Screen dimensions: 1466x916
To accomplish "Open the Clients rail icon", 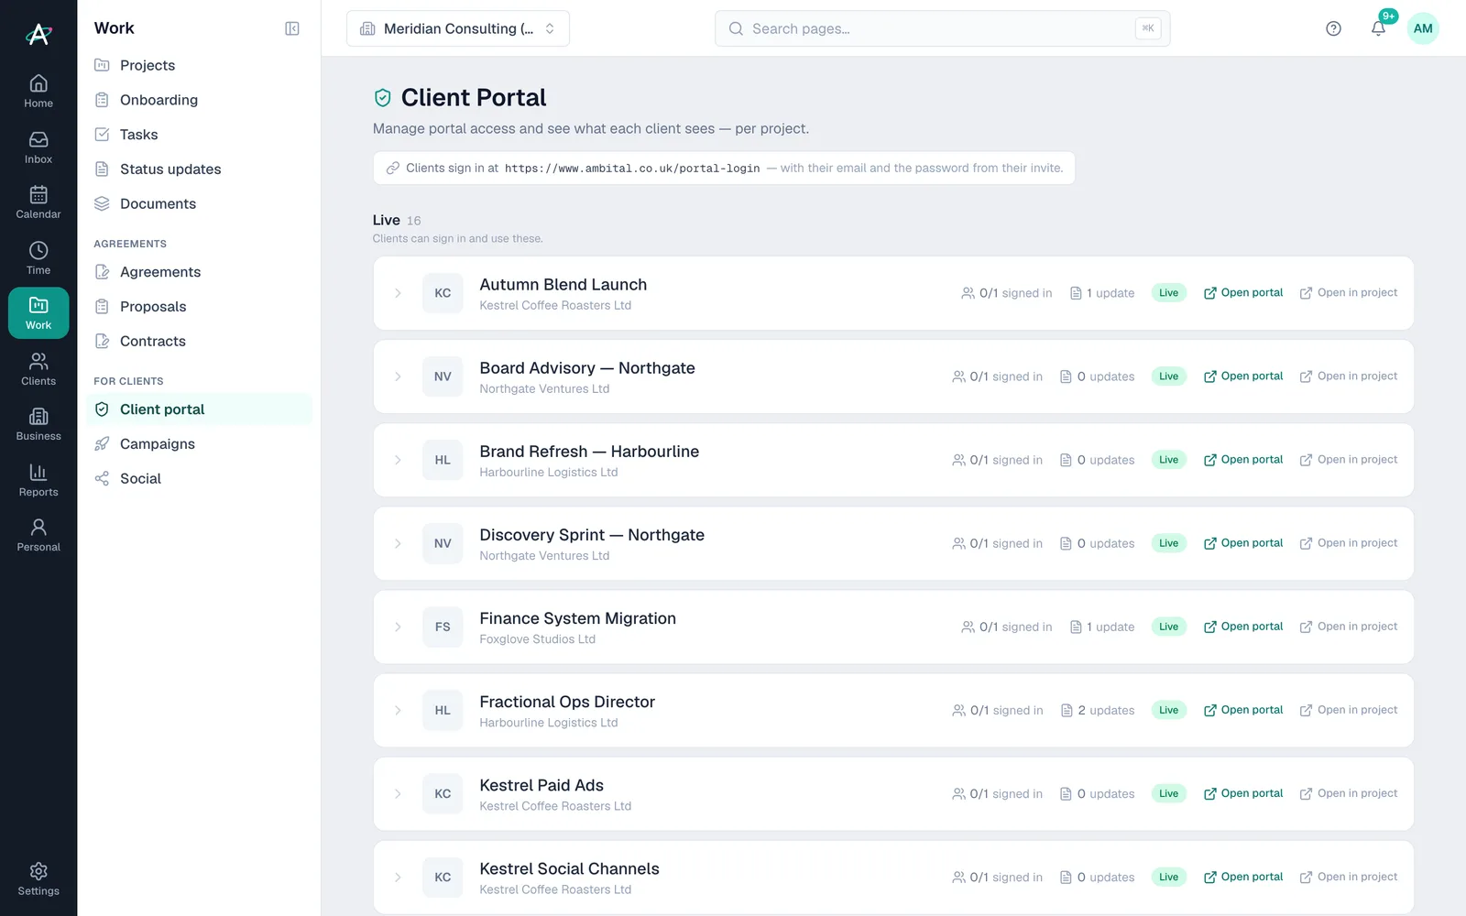I will pyautogui.click(x=38, y=368).
